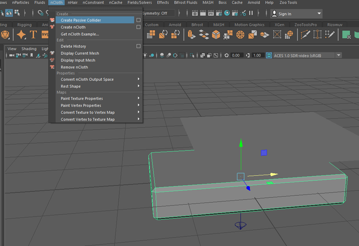359x246 pixels.
Task: Toggle use all lights bulb icon
Action: click(x=145, y=55)
